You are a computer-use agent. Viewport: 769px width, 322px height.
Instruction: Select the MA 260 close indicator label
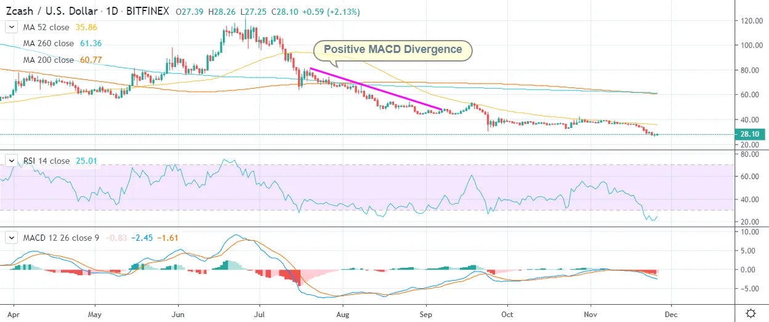pos(50,44)
